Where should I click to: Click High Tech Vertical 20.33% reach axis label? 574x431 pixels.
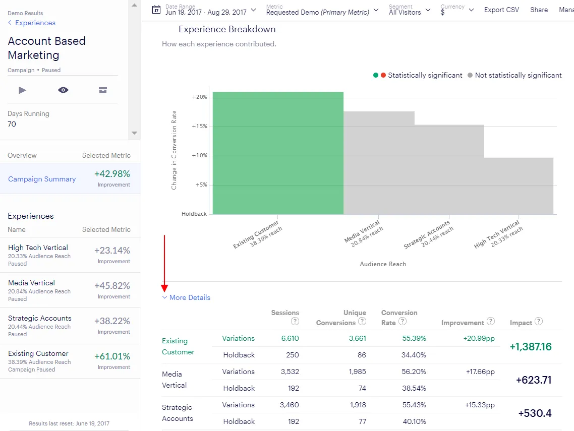pyautogui.click(x=498, y=234)
